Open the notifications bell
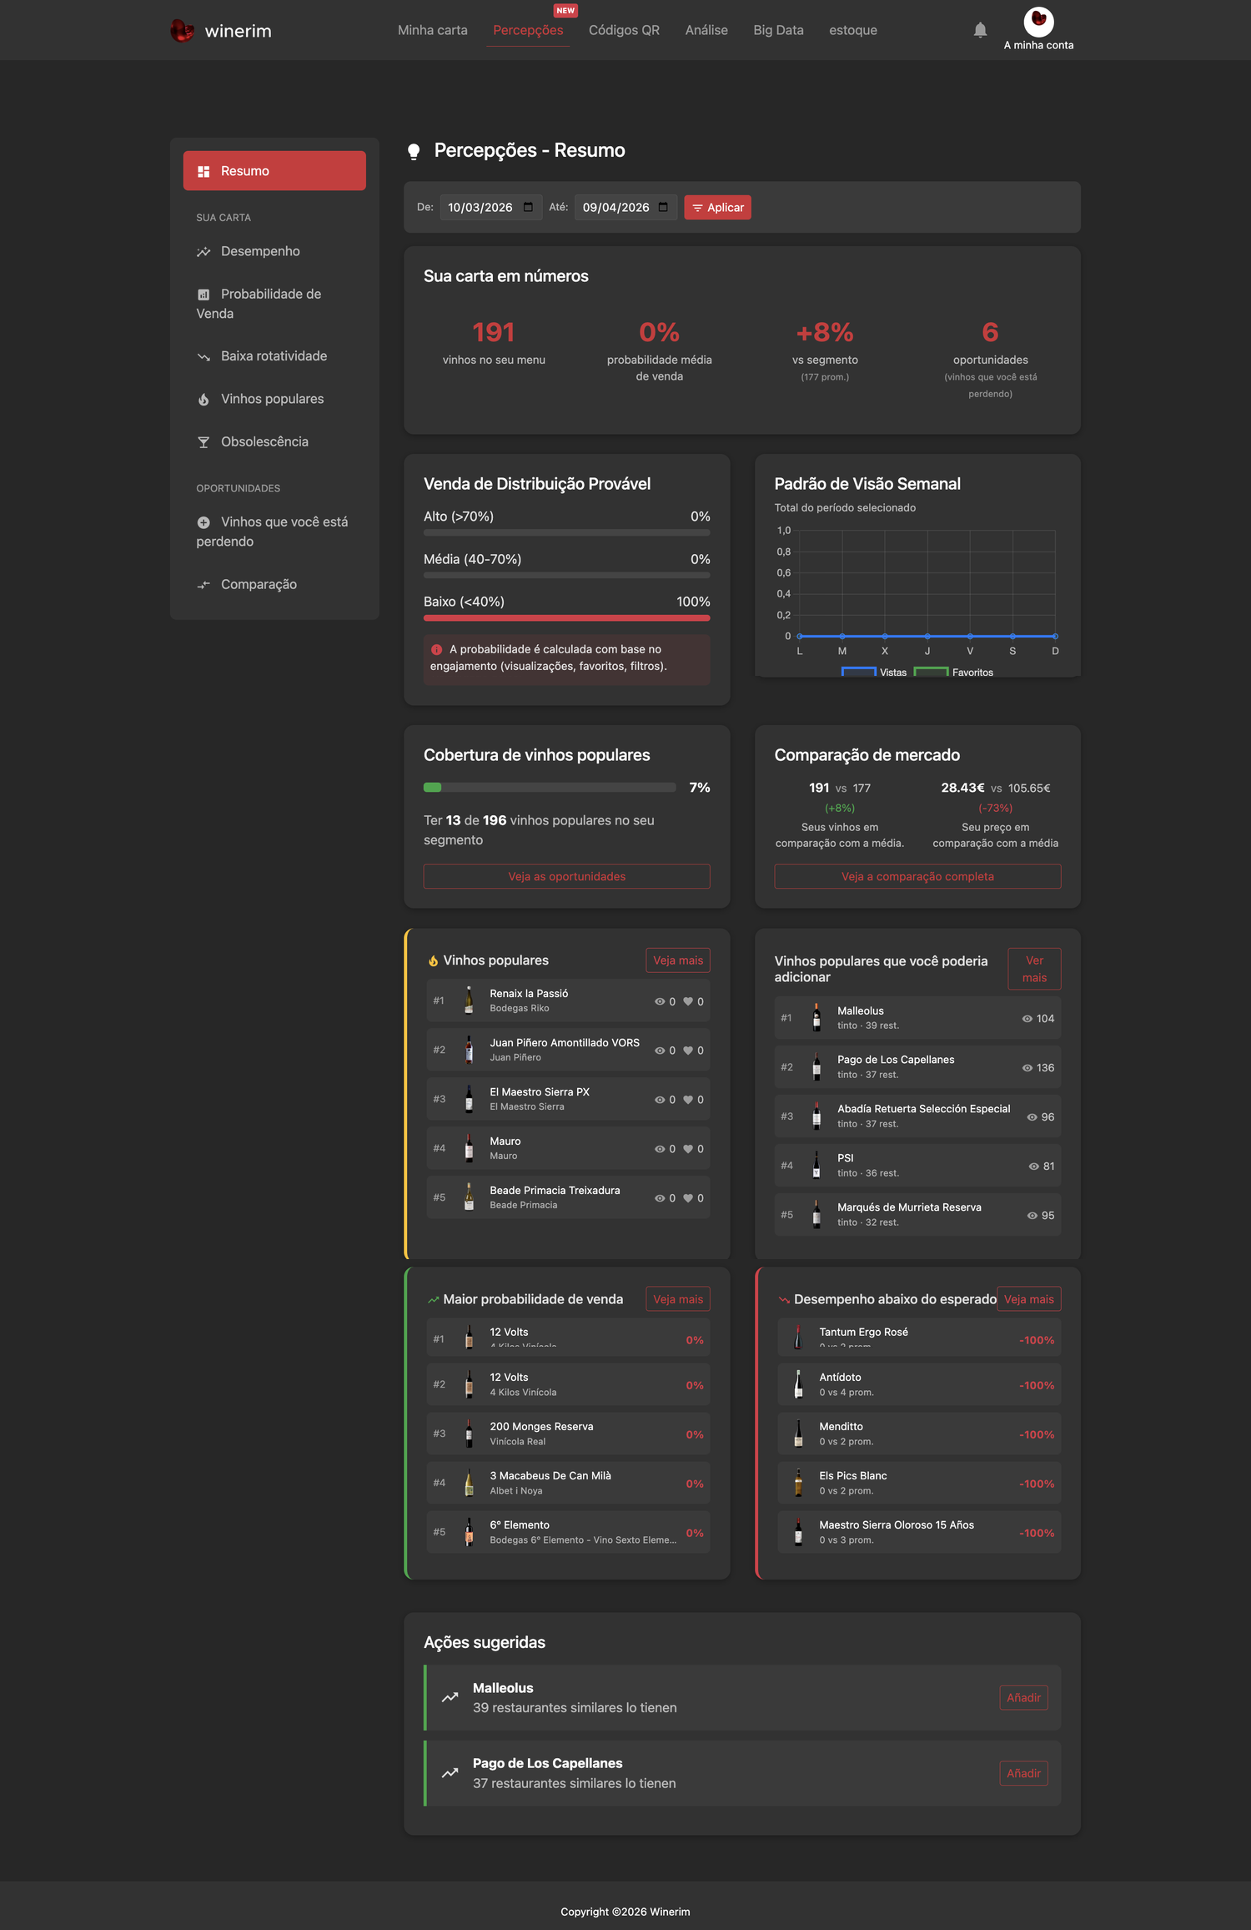1251x1930 pixels. (980, 30)
